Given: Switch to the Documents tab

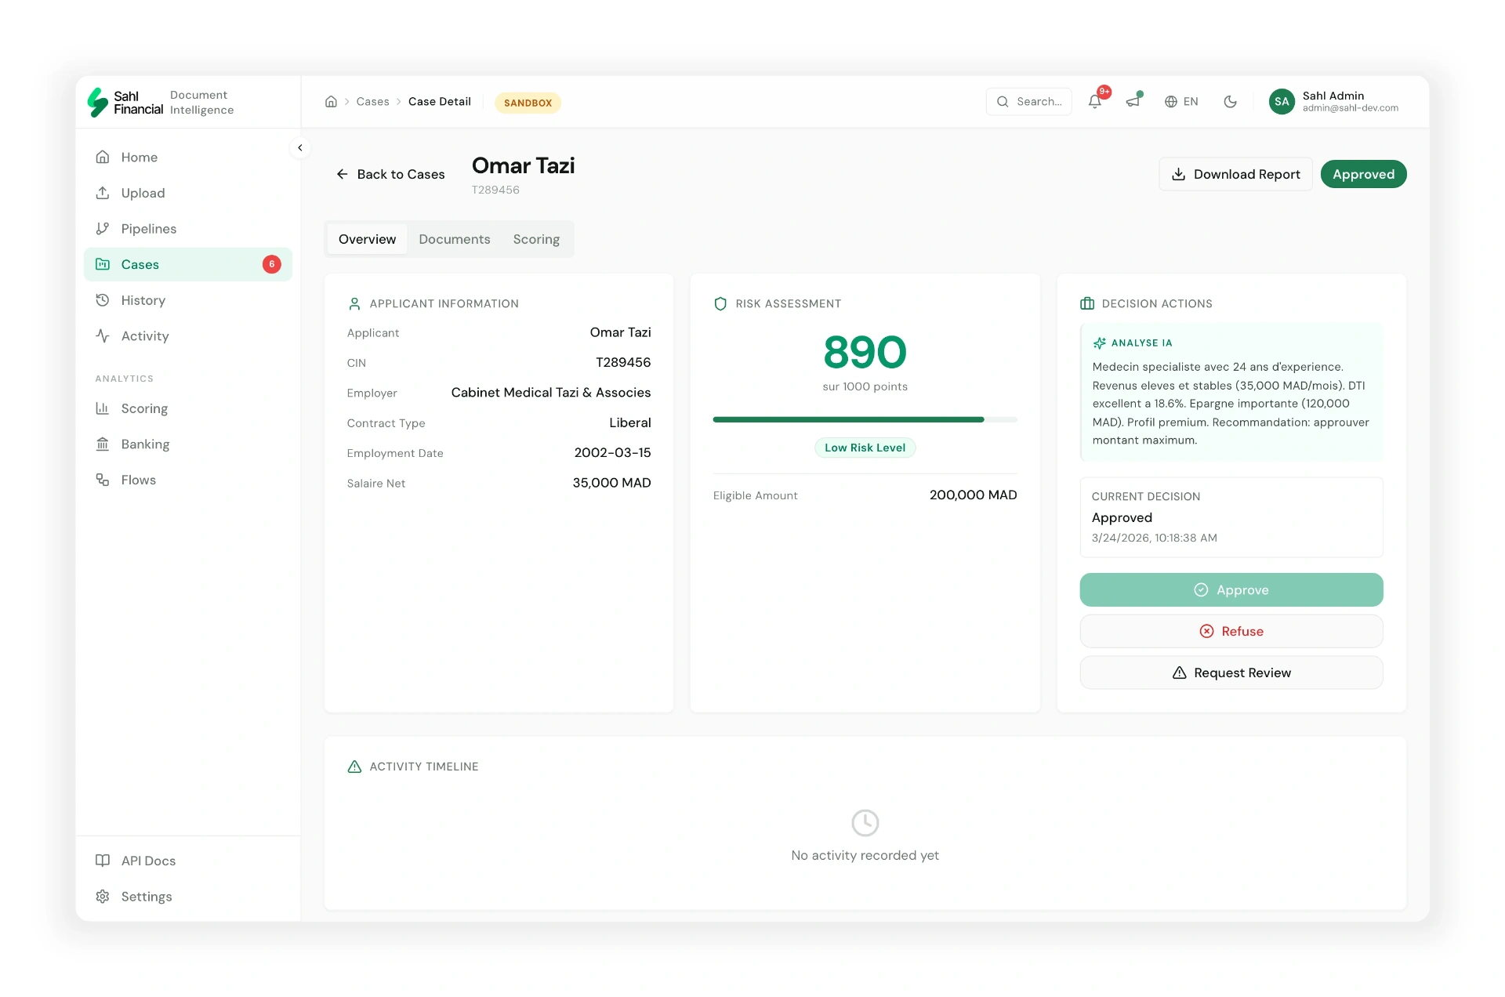Looking at the screenshot, I should tap(455, 239).
